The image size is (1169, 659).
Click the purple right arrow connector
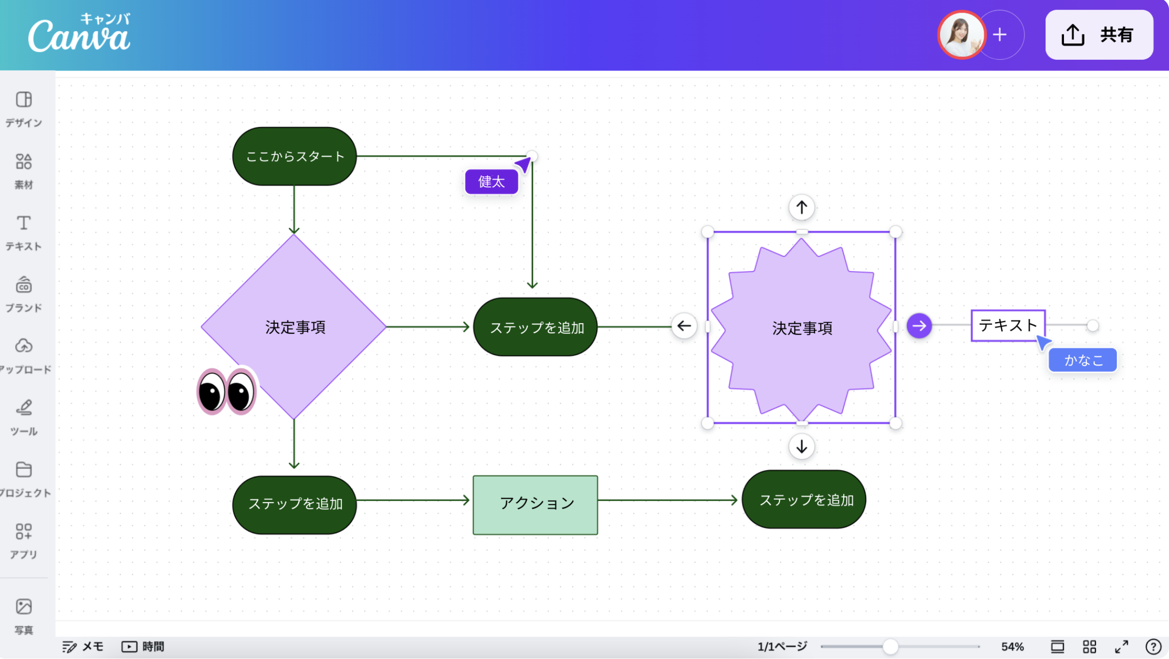coord(919,326)
